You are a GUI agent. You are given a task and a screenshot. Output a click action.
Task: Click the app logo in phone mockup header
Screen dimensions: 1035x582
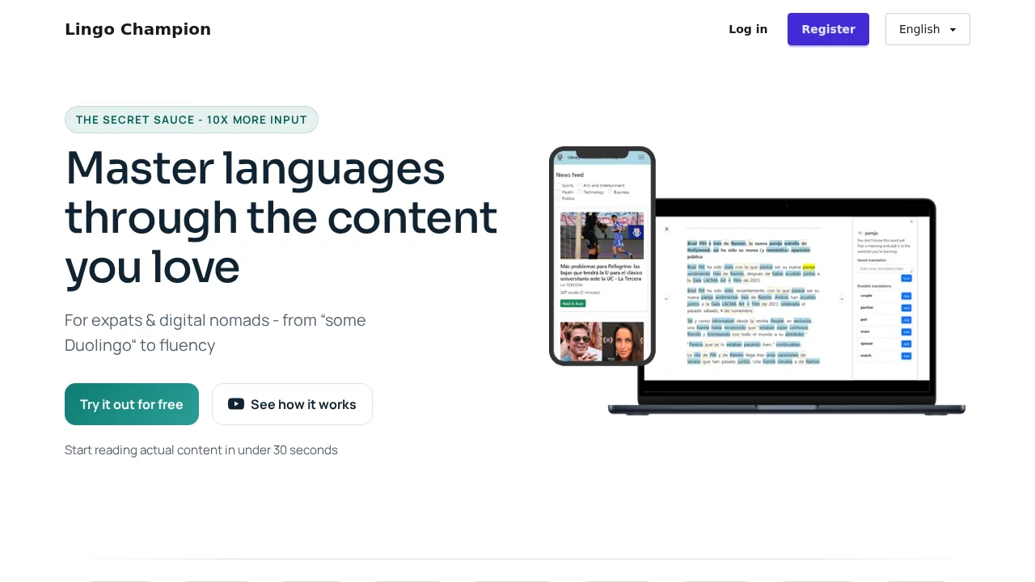(560, 158)
